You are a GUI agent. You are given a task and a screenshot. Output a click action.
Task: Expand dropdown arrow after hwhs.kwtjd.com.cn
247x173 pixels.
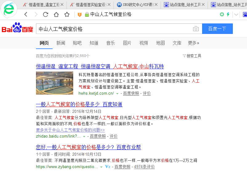pyautogui.click(x=117, y=94)
